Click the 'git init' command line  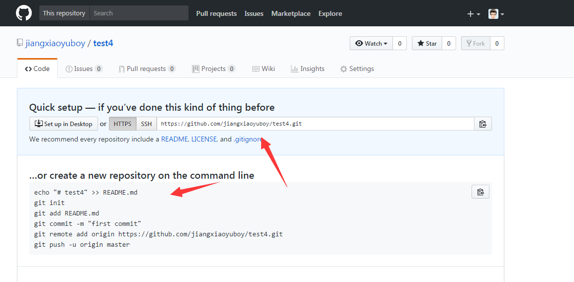click(49, 203)
